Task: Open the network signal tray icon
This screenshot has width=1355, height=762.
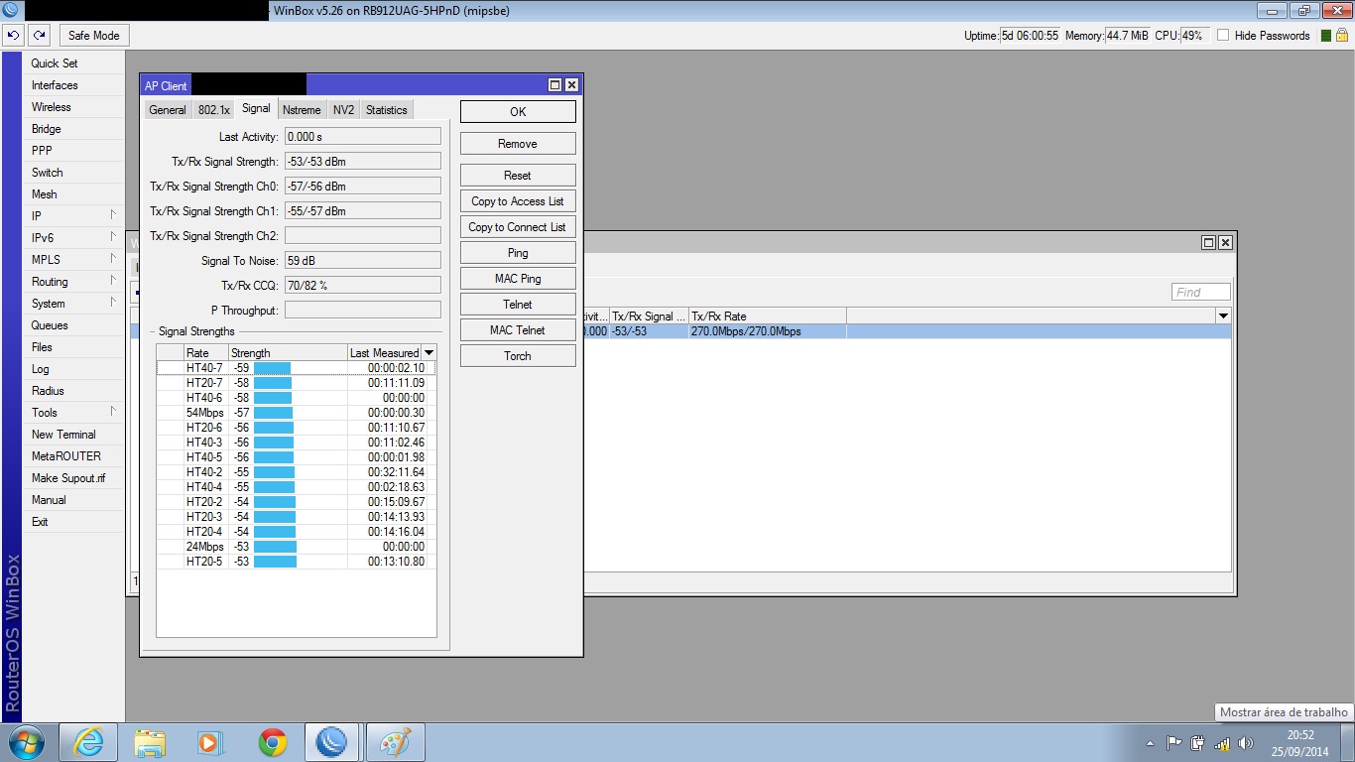Action: click(1222, 742)
